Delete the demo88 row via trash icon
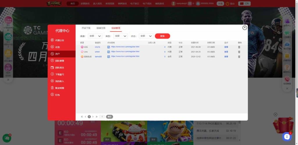Screen dimensions: 298x145 pyautogui.click(x=239, y=57)
